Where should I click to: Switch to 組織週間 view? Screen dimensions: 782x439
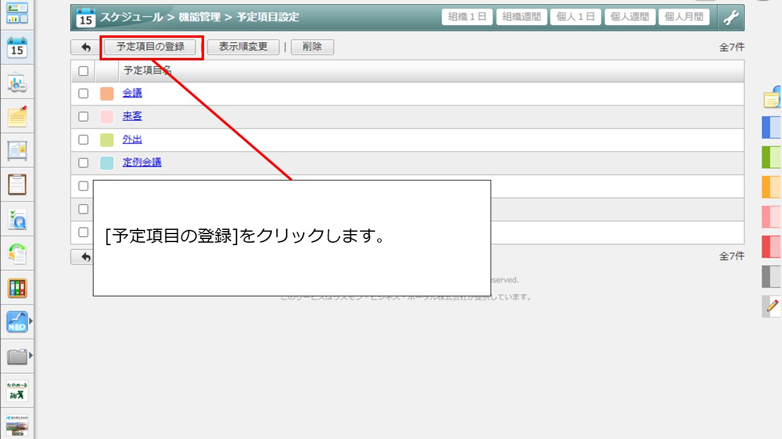521,17
